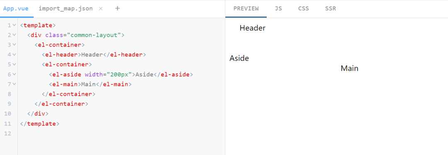
Task: Place cursor on empty line 12
Action: [122, 133]
